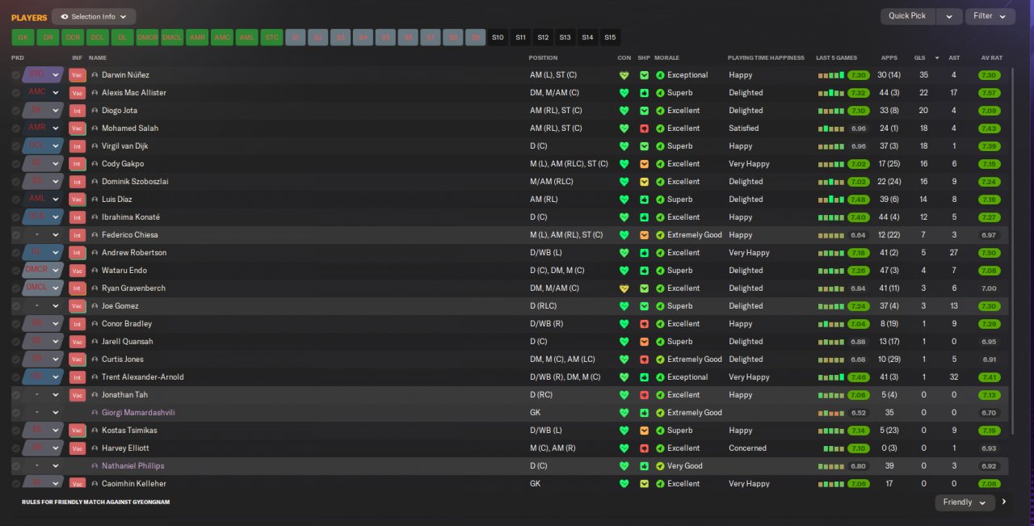Toggle the picked checkmark for Alexis Mac Allister

click(15, 93)
